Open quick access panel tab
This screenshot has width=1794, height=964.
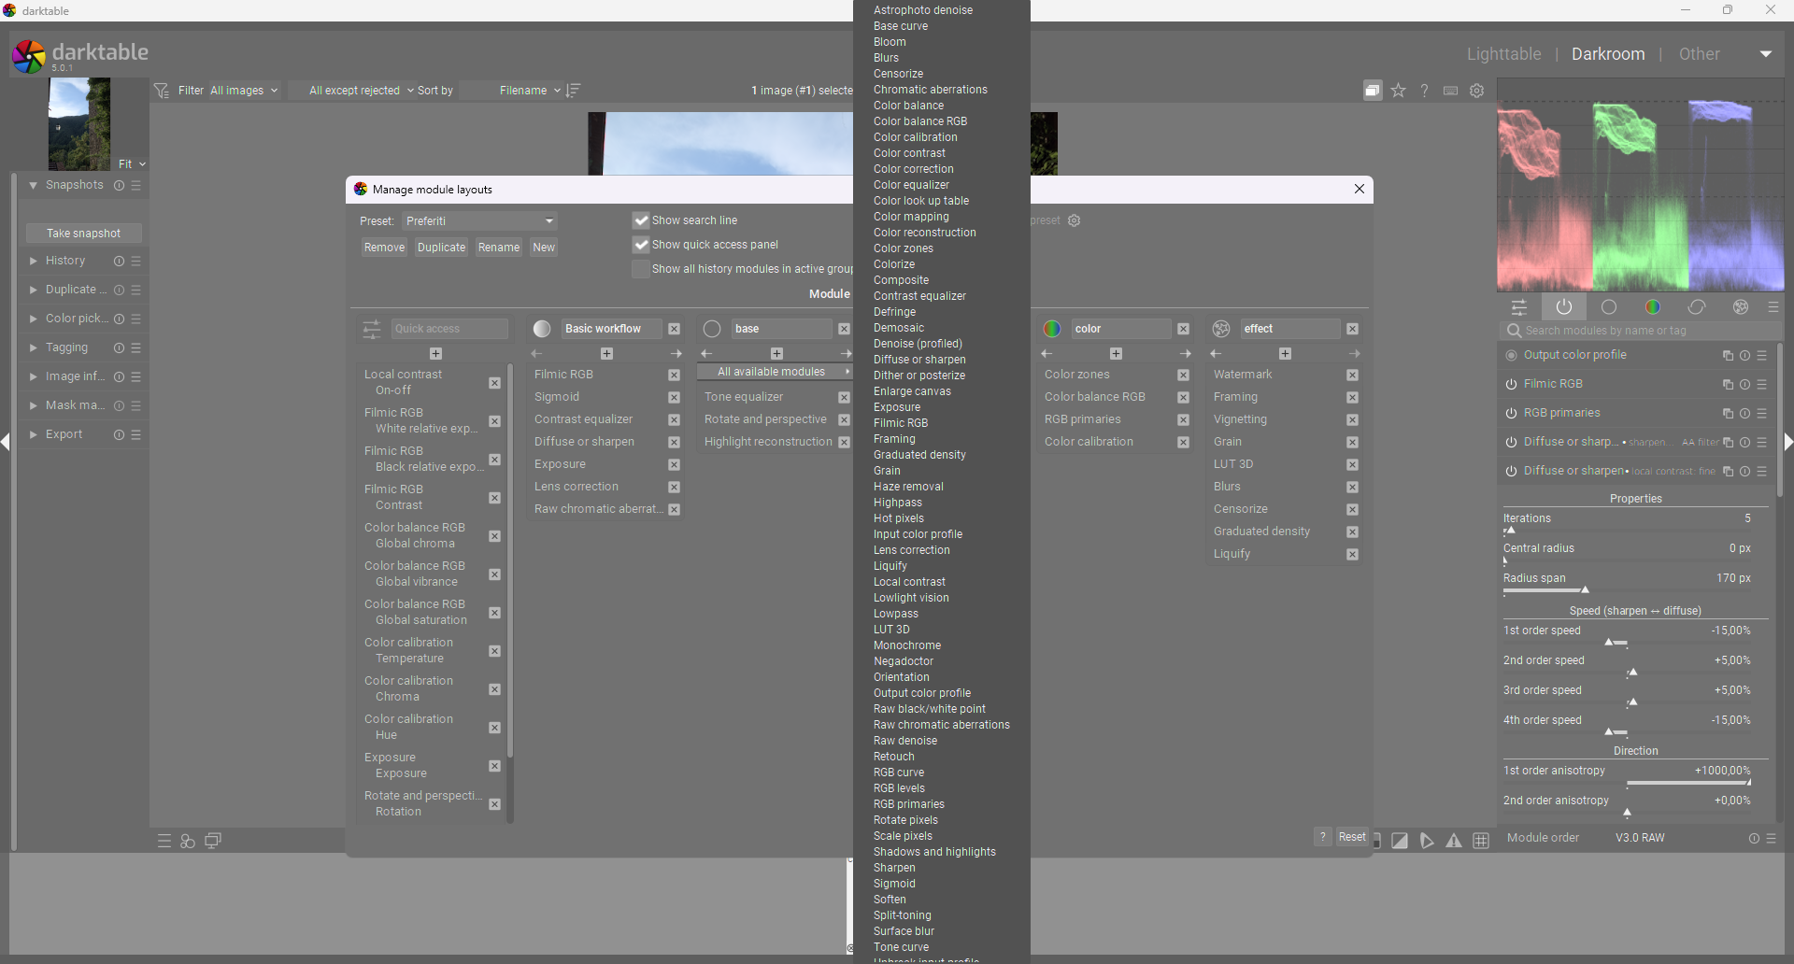1519,306
